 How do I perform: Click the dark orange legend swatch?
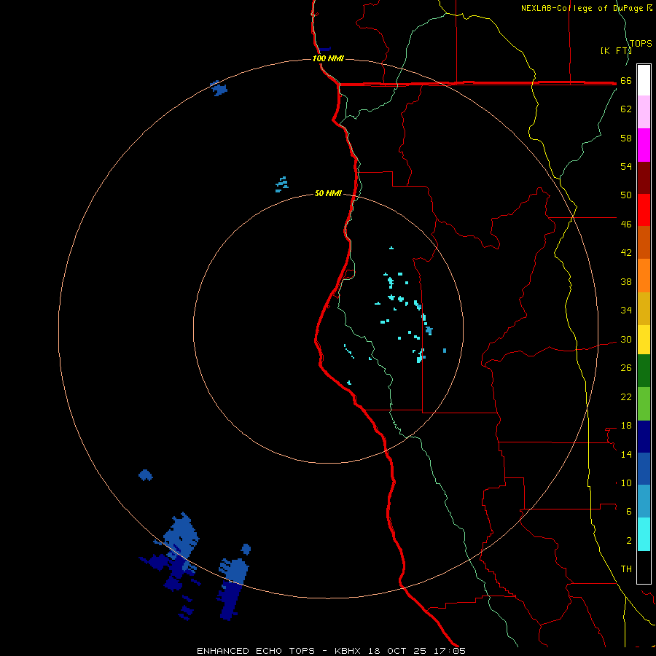click(644, 243)
